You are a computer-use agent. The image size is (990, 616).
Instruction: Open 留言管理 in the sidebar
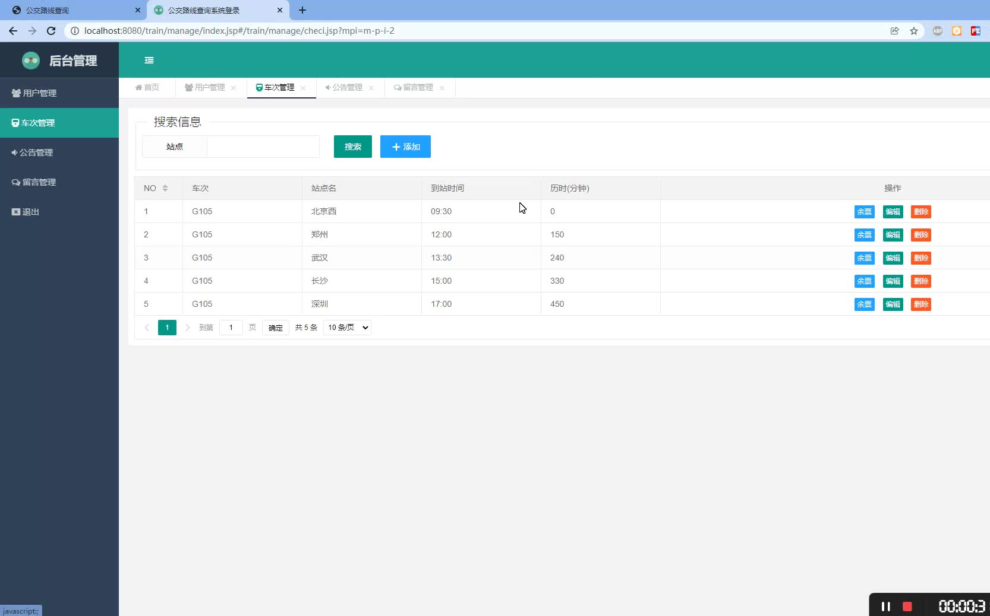(x=59, y=182)
